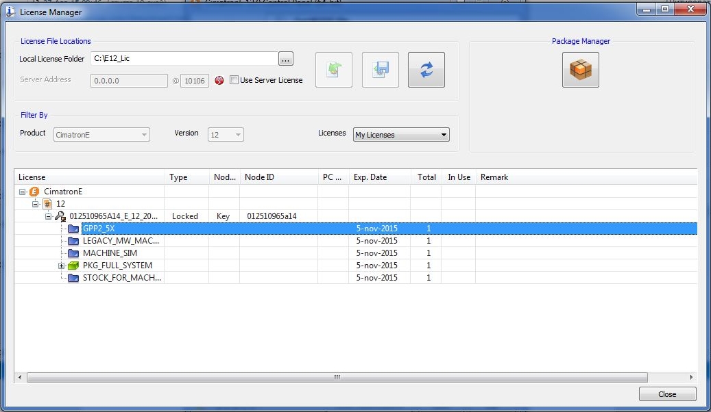Click the version 12 hash icon
This screenshot has width=711, height=412.
[x=47, y=204]
